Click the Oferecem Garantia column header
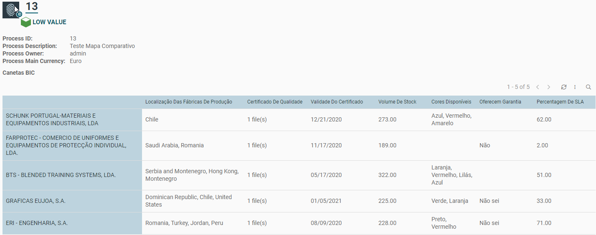 click(x=500, y=102)
